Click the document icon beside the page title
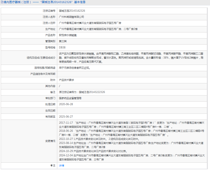The height and width of the screenshot is (171, 210). coord(2,2)
